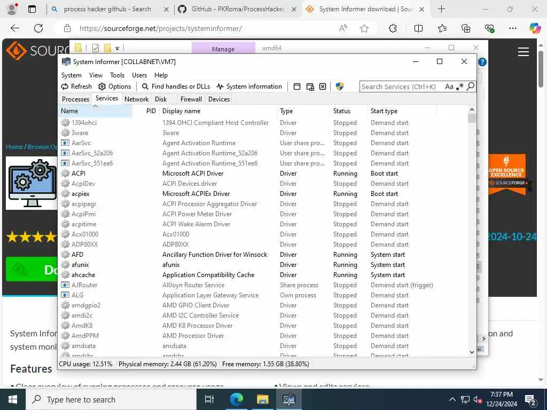Switch to the Disk tab
Image resolution: width=547 pixels, height=410 pixels.
click(161, 99)
